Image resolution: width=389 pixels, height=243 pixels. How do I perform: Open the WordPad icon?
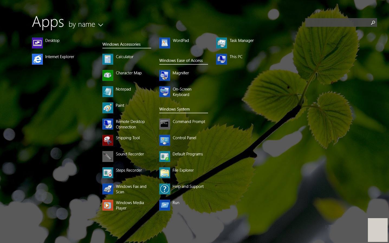165,43
